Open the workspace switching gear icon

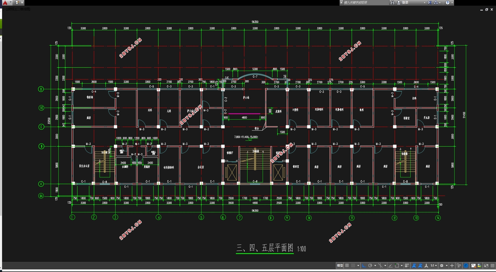(x=442, y=266)
